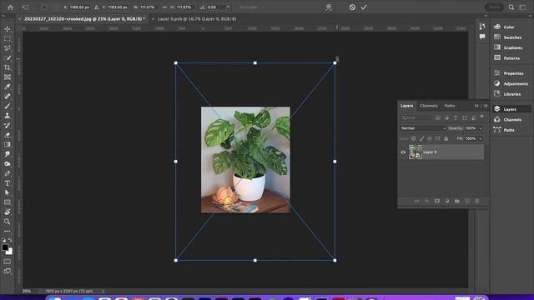
Task: Switch to the Paths tab
Action: click(450, 106)
